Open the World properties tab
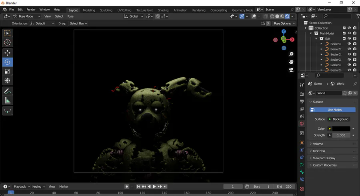Screen dimensions: 360x196 click(x=302, y=124)
